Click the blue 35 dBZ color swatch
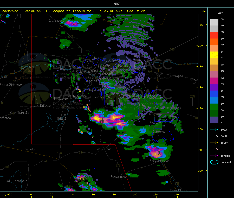Image resolution: width=234 pixels, height=198 pixels. [x=214, y=94]
